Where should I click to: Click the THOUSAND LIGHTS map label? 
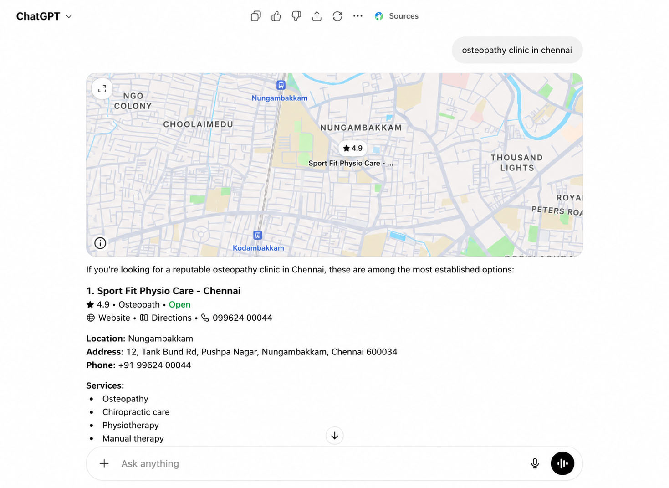pos(517,163)
